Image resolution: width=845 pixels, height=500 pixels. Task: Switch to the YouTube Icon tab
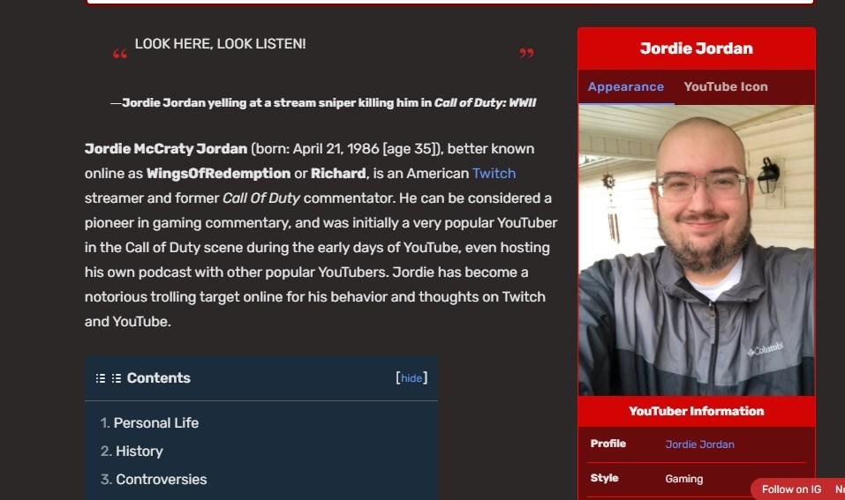(726, 86)
